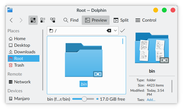
Task: Open the Control hamburger menu
Action: tap(146, 20)
